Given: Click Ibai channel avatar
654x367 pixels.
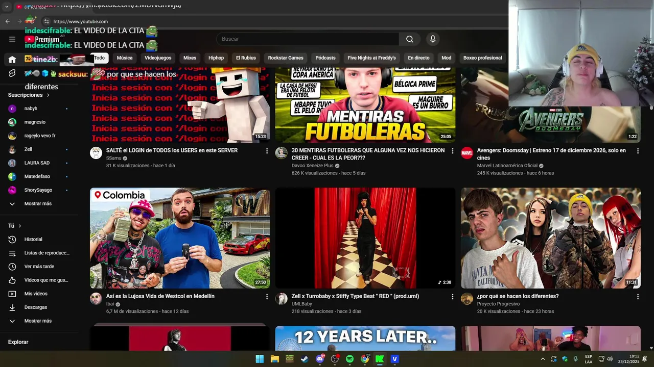Looking at the screenshot, I should (96, 299).
